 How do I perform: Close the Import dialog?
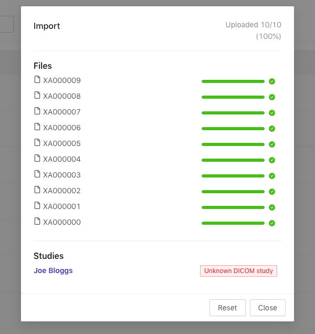click(x=268, y=308)
